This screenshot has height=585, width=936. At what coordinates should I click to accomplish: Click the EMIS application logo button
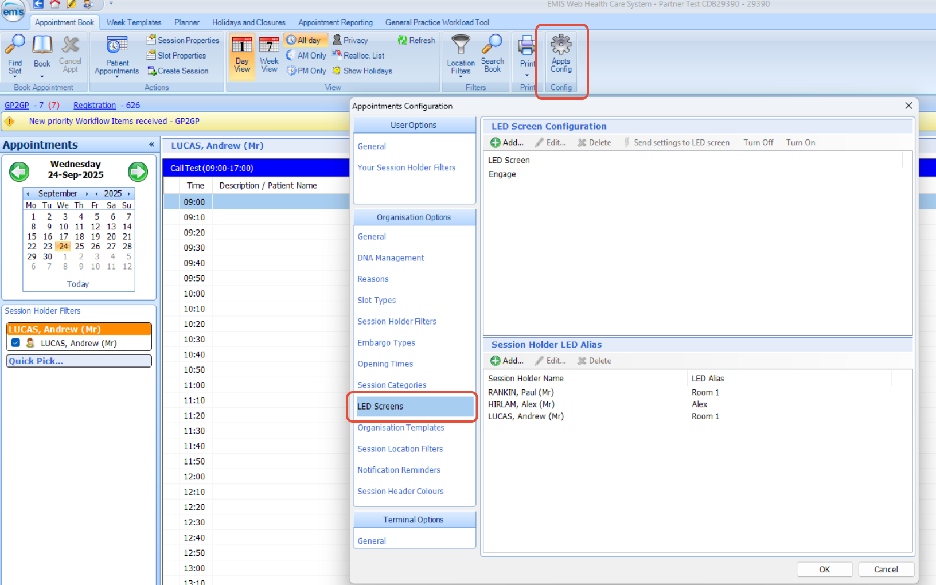[x=13, y=11]
